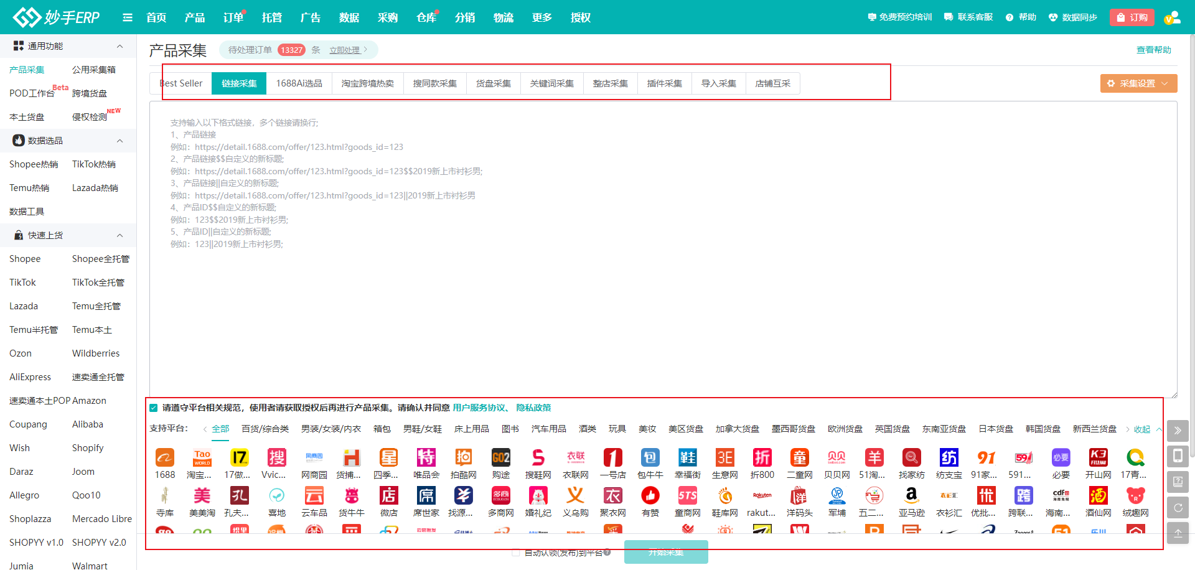1195x570 pixels.
Task: Switch to the 关键词采集 tab
Action: [x=552, y=83]
